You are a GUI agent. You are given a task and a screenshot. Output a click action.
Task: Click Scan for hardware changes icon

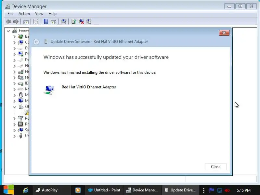click(x=63, y=21)
